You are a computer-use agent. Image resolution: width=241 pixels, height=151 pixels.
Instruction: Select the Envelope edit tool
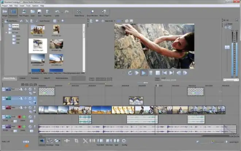point(49,141)
